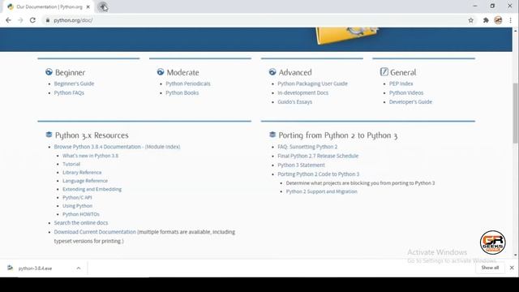The height and width of the screenshot is (292, 519).
Task: Click the Beginner section icon
Action: click(49, 72)
